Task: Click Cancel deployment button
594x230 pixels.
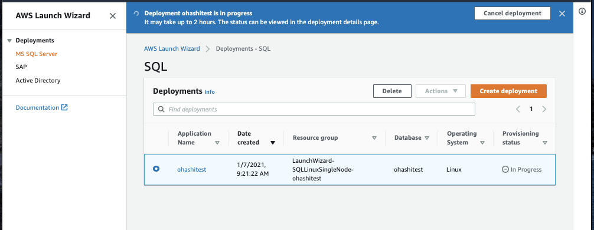Action: (x=512, y=13)
